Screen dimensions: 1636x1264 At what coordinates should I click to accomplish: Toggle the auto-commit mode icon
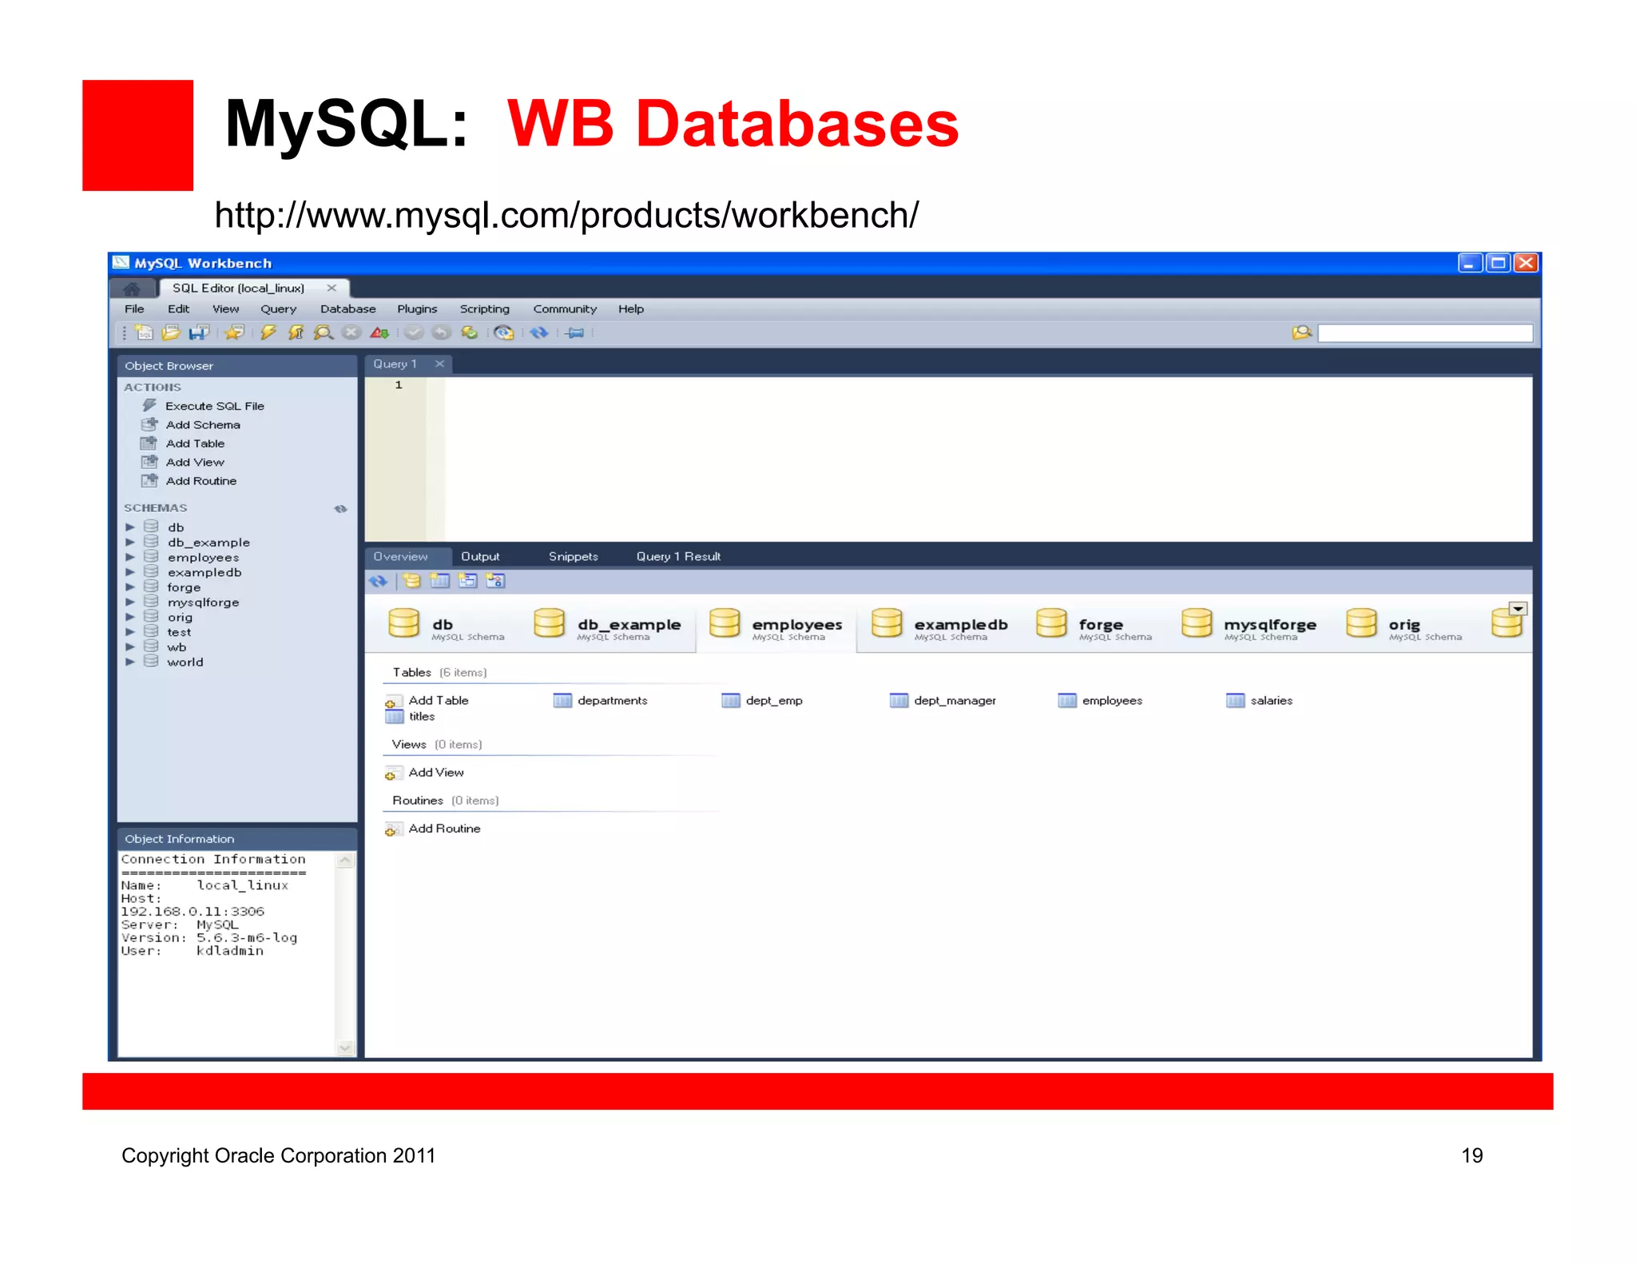(x=470, y=332)
